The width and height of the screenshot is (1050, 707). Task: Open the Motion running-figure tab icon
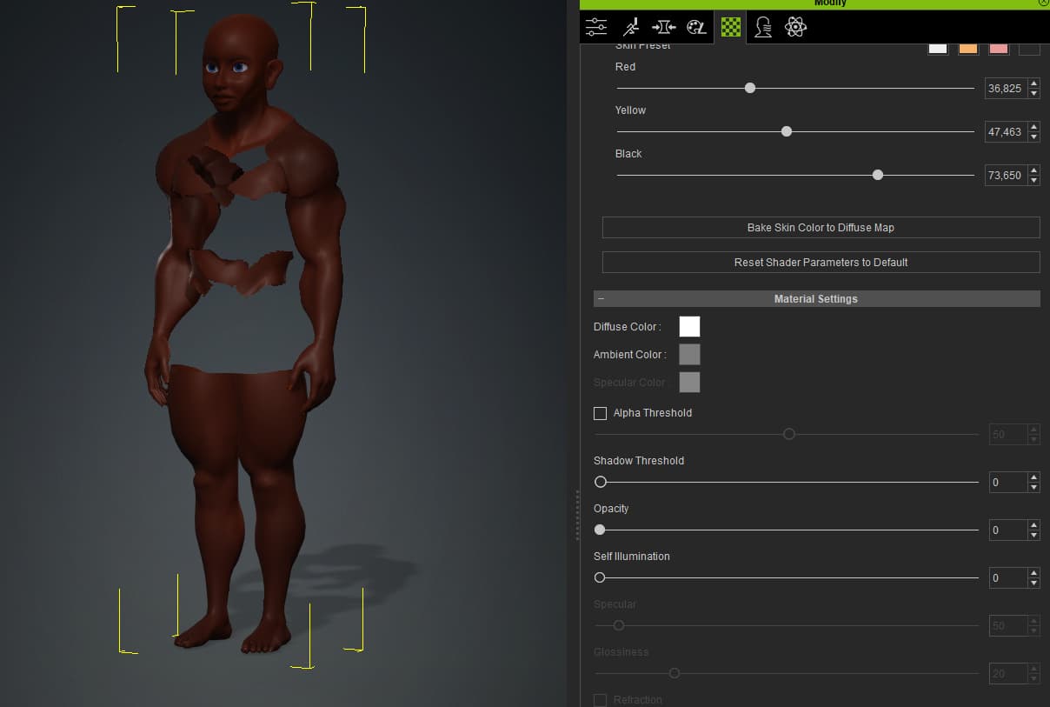pos(630,27)
